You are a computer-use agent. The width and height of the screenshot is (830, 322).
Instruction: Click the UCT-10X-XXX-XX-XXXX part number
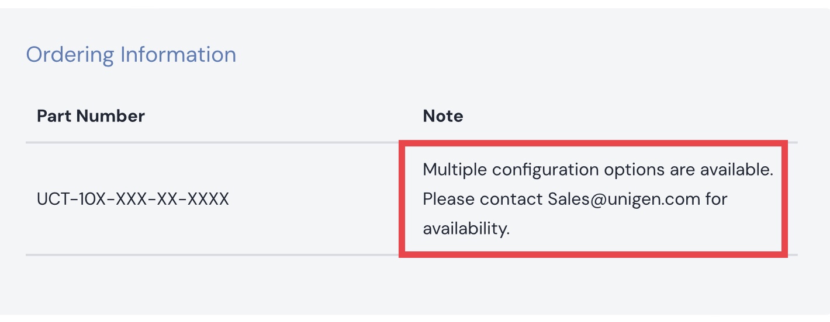tap(133, 199)
